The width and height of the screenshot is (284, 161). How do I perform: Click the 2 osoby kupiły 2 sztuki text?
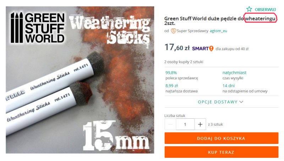point(184,62)
